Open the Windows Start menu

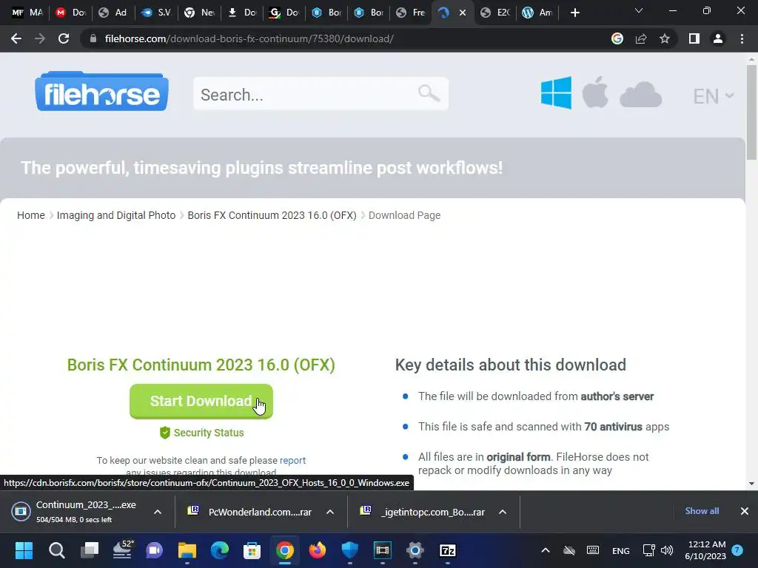coord(24,550)
